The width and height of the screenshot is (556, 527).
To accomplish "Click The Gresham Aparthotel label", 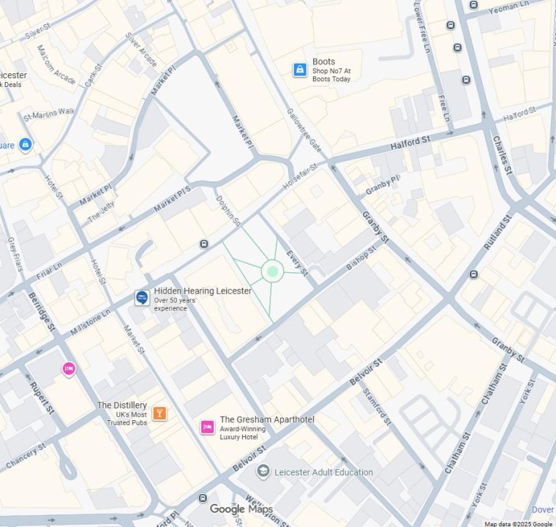I will click(x=267, y=419).
